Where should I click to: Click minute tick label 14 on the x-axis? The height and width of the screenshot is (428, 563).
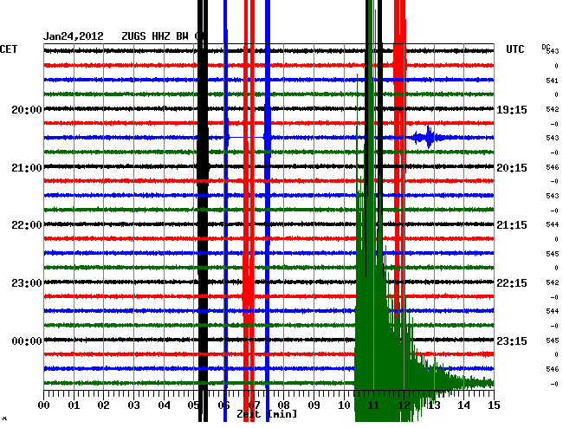[464, 405]
